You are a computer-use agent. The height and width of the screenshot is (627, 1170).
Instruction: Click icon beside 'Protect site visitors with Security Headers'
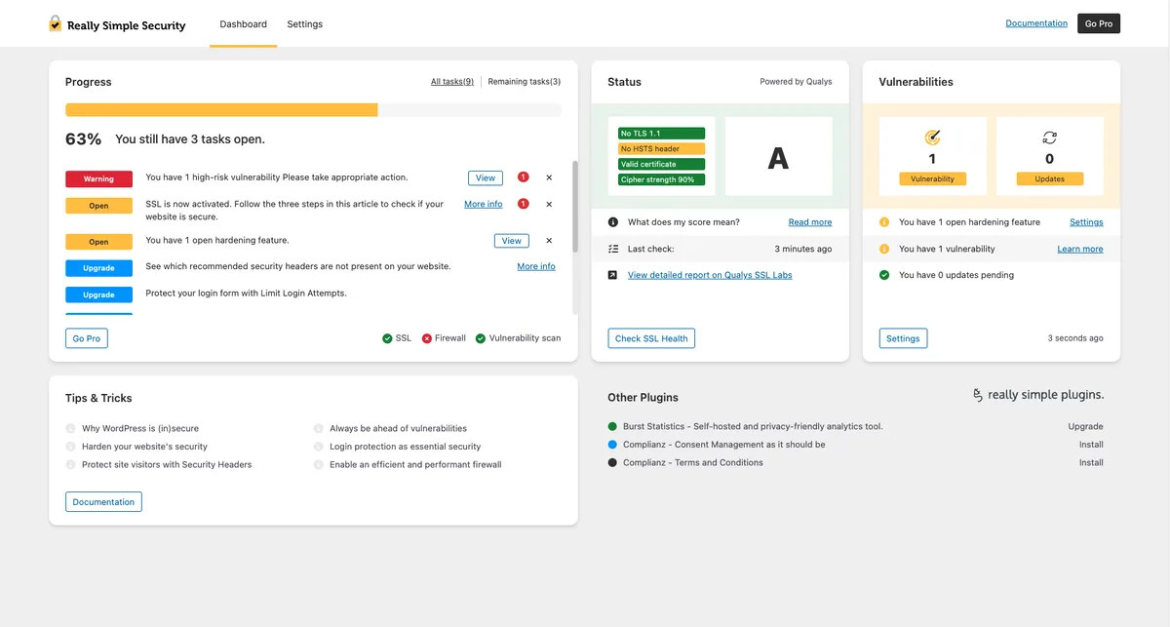pyautogui.click(x=70, y=464)
